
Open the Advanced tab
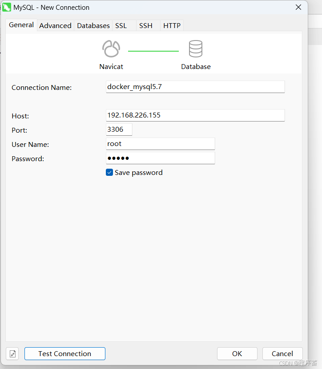55,26
